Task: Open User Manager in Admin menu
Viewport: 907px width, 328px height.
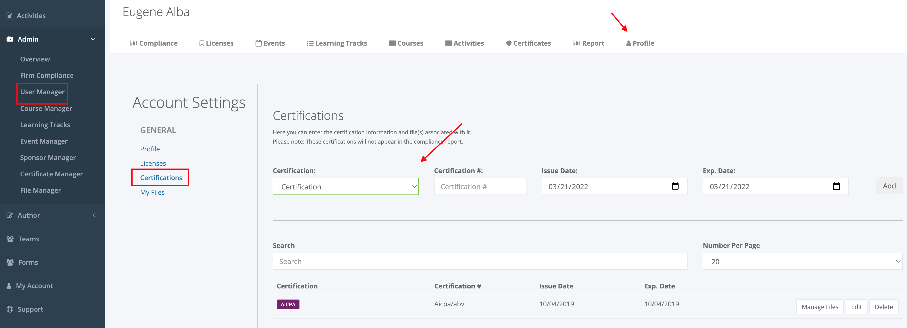Action: (x=42, y=92)
